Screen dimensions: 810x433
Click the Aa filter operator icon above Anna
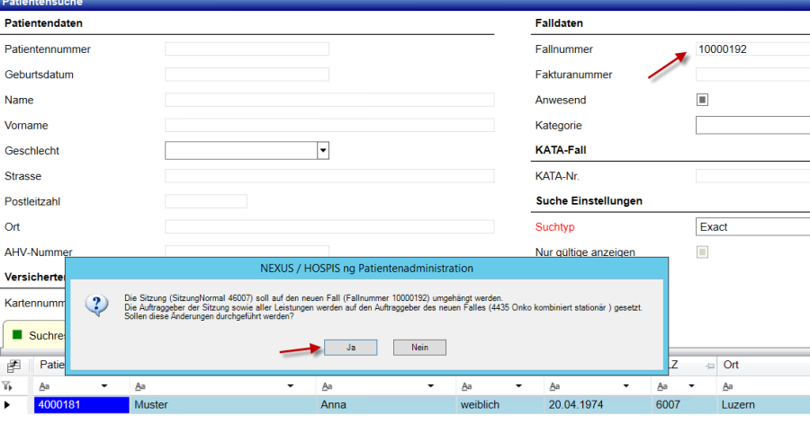pyautogui.click(x=327, y=386)
